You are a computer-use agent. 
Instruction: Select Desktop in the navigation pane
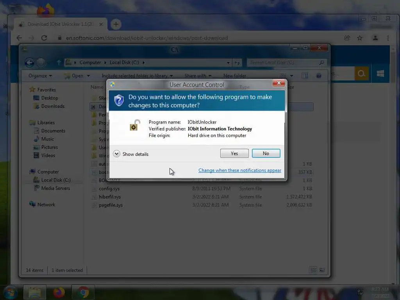(x=50, y=98)
